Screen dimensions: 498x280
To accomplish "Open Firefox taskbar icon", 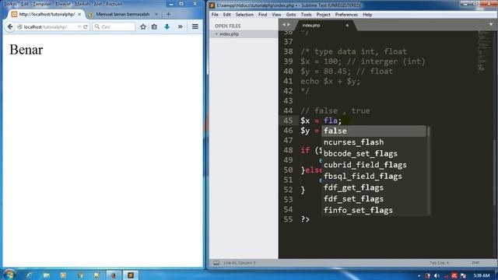I will (114, 275).
